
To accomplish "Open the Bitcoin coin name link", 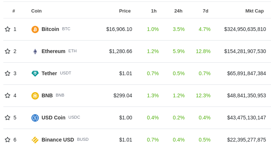I will point(50,29).
